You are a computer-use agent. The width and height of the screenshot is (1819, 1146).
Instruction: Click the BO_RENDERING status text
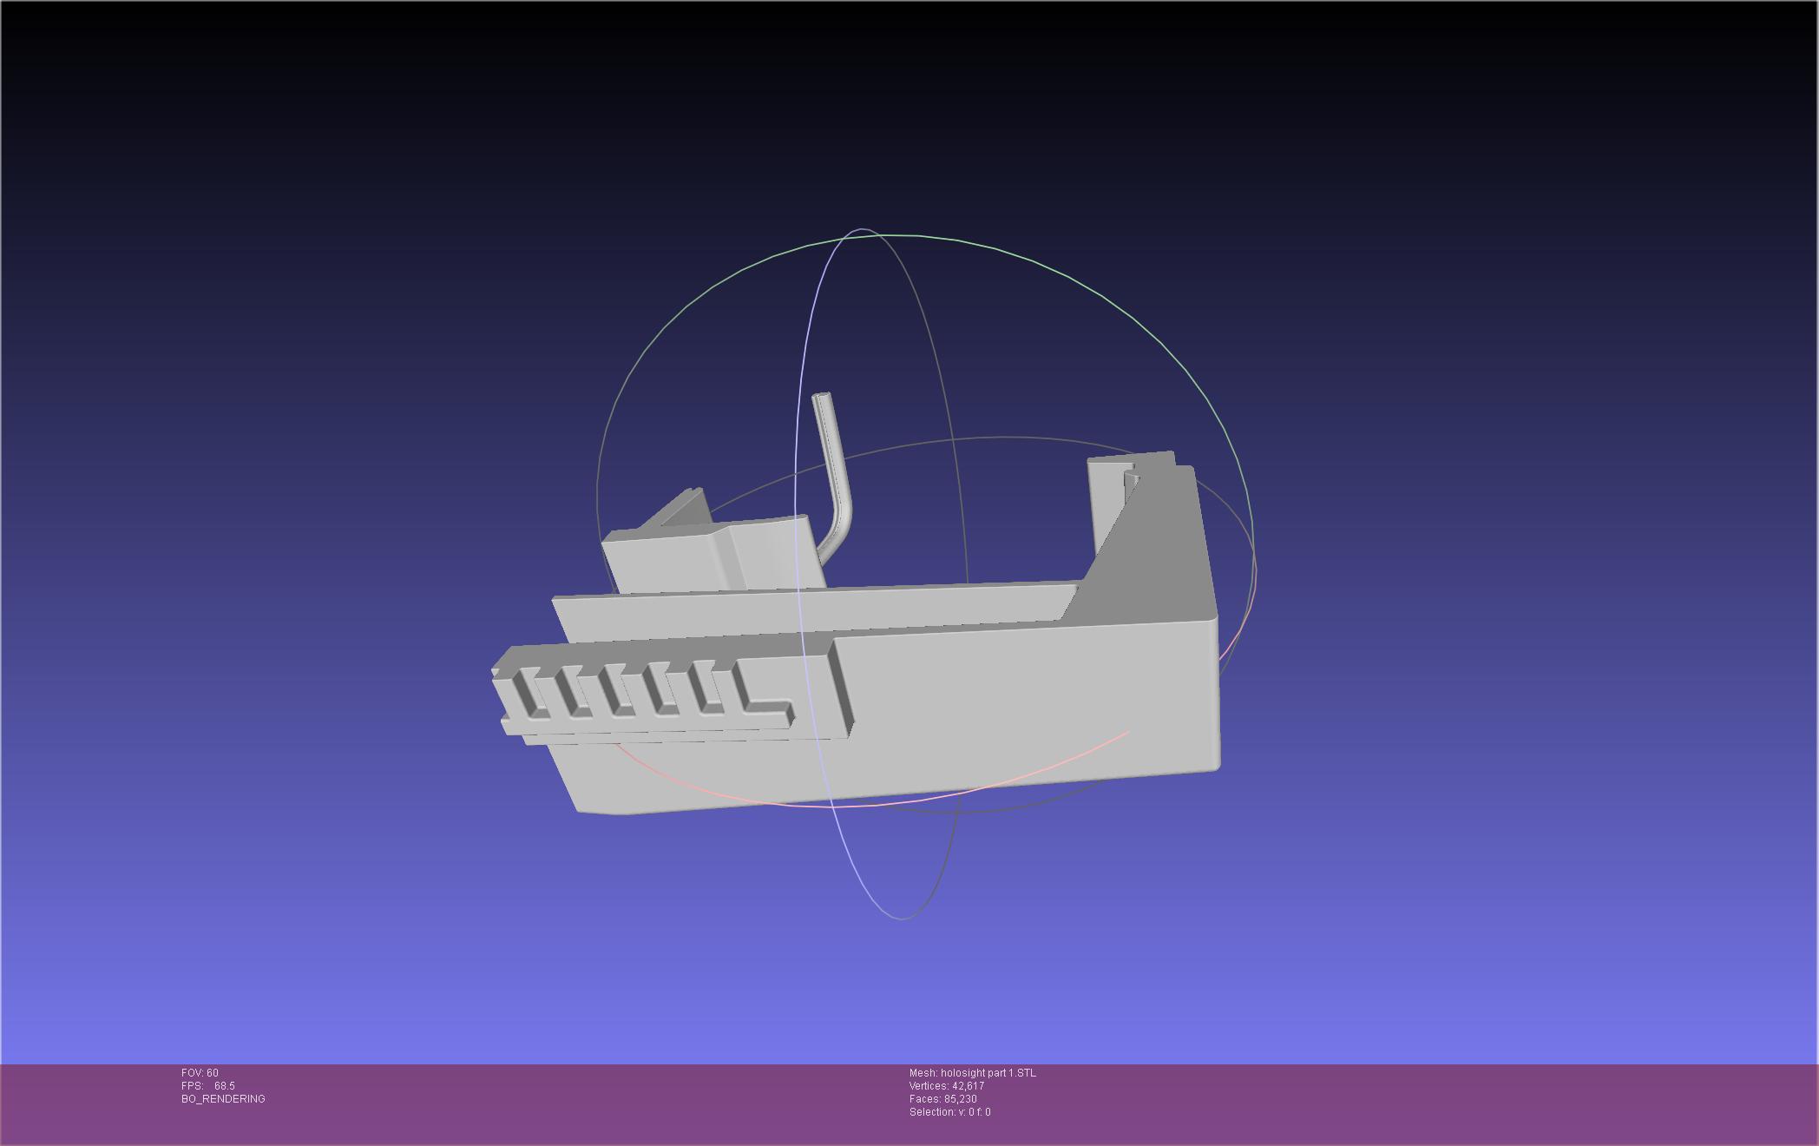(x=223, y=1099)
